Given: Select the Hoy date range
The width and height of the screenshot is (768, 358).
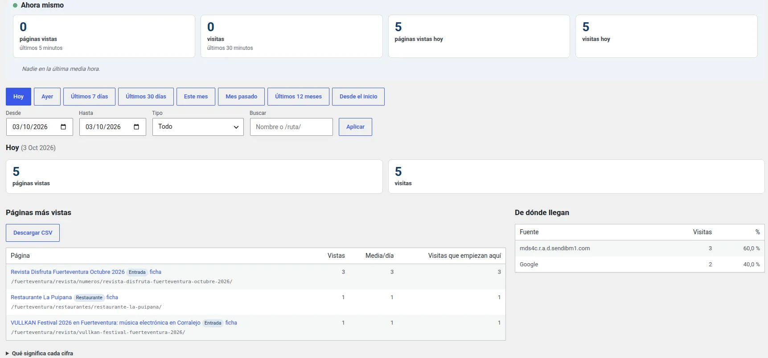Looking at the screenshot, I should click(18, 97).
